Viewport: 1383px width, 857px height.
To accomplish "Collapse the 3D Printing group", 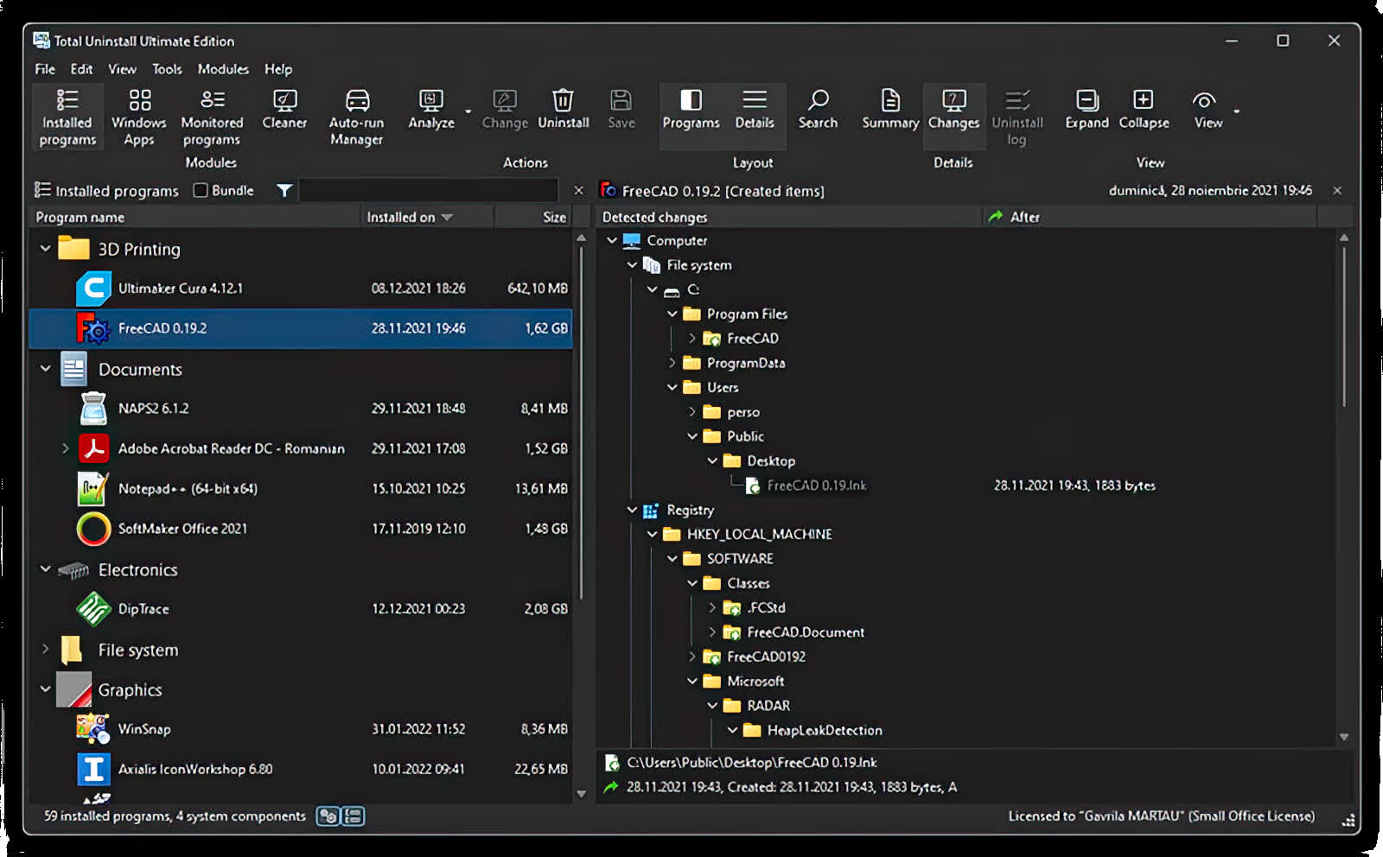I will pos(46,249).
